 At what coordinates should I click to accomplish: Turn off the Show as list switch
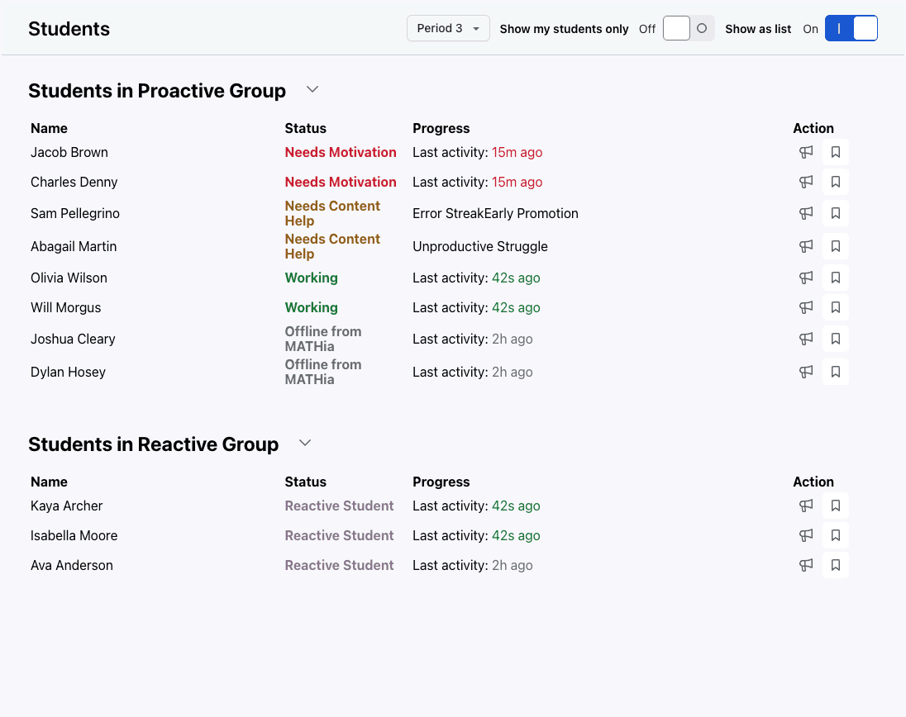(851, 28)
